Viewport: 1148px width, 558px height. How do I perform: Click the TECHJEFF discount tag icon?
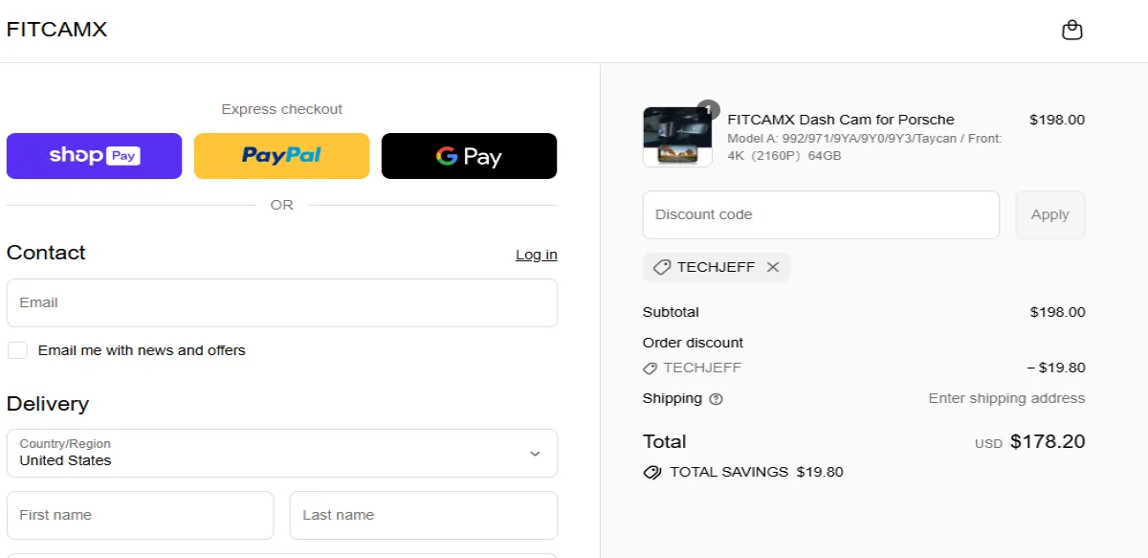pos(661,267)
